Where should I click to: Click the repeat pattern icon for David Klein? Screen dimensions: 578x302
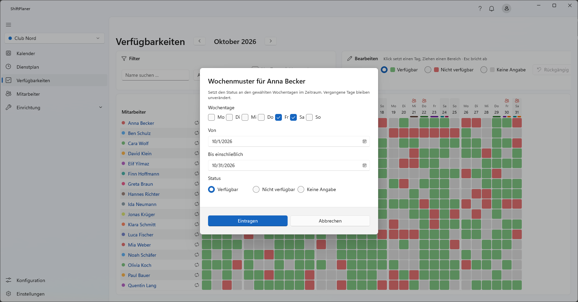(197, 153)
